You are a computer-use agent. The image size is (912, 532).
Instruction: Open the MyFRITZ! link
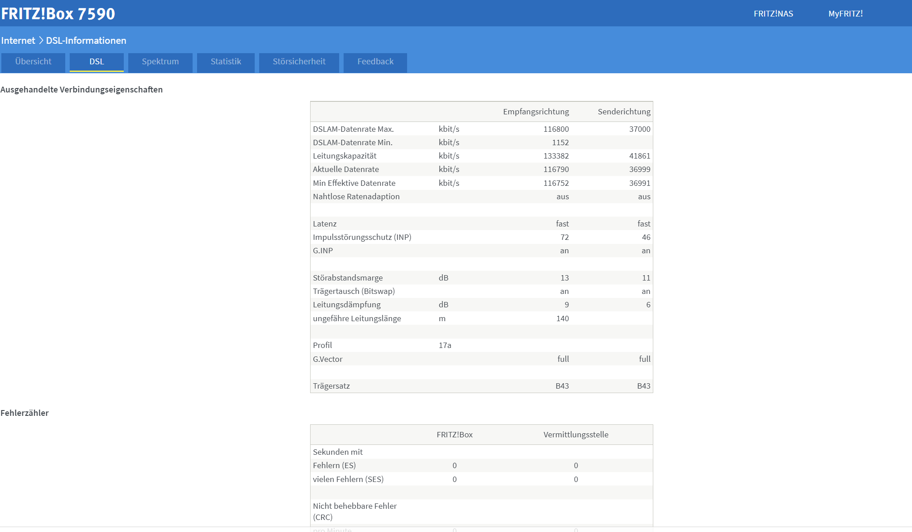click(x=845, y=14)
